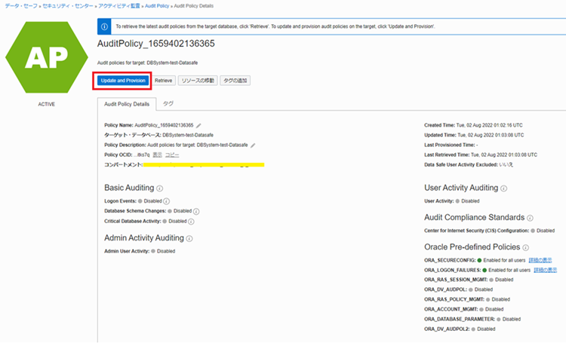
Task: Click User Activity Auditing info icon
Action: coord(503,188)
